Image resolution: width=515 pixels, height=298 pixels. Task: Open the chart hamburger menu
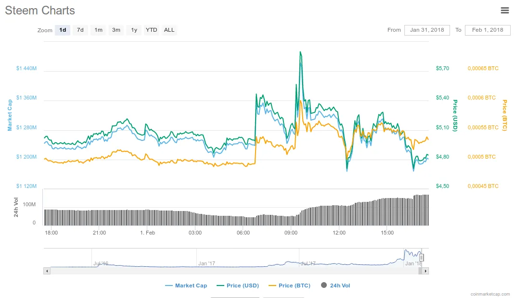pos(505,11)
